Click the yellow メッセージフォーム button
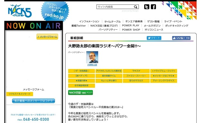The height and width of the screenshot is (123, 205). (x=47, y=37)
